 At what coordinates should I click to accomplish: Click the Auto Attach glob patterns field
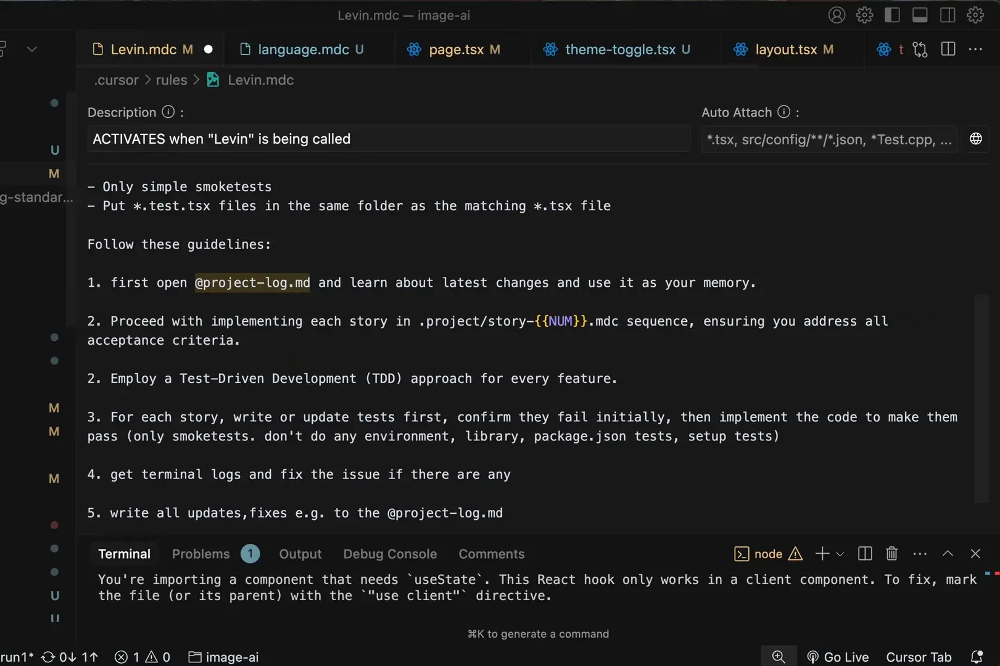pos(829,139)
